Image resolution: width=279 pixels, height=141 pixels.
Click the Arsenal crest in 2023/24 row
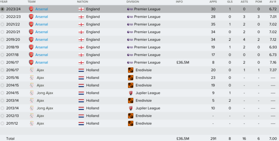pos(31,9)
